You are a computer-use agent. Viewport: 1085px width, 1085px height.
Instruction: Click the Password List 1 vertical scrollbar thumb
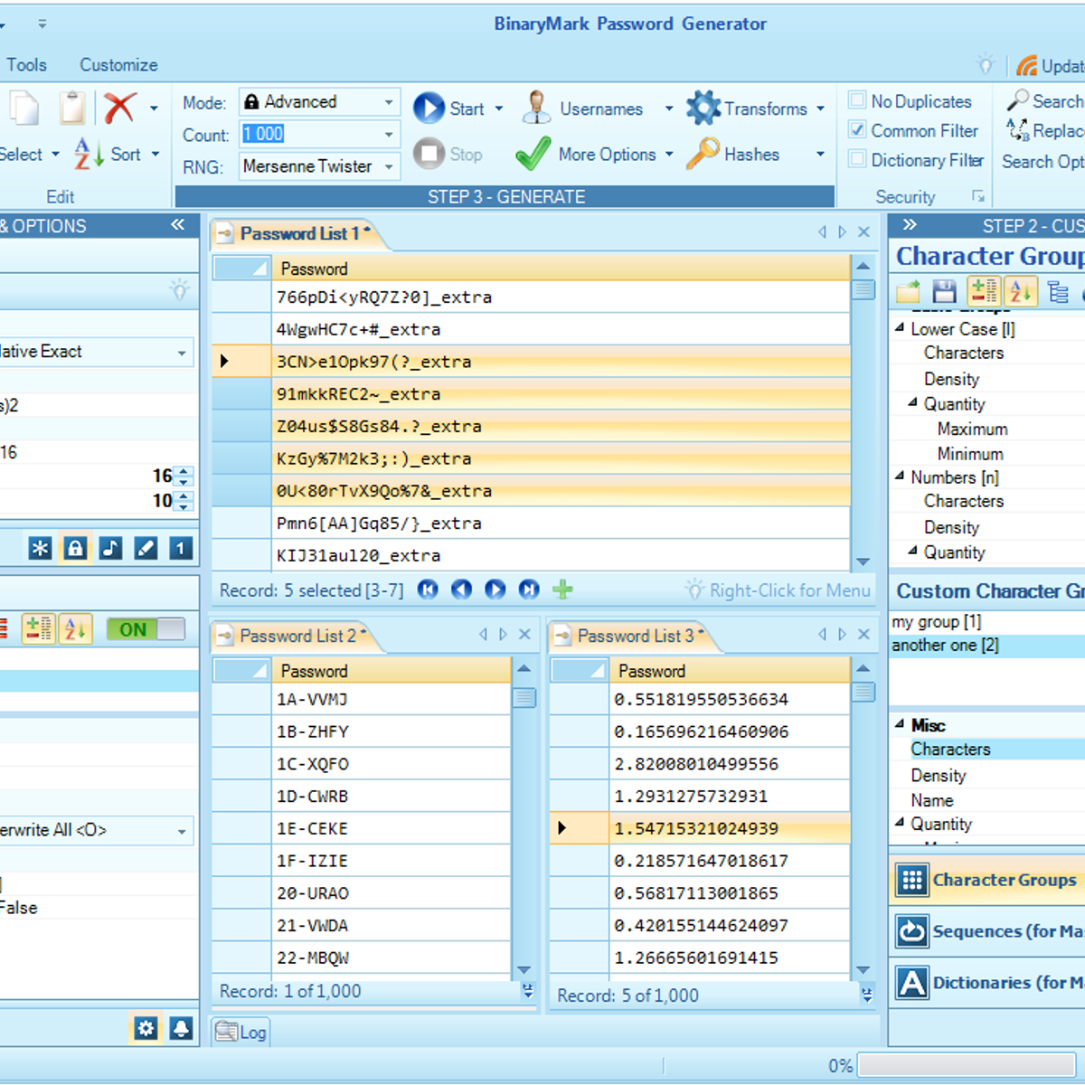point(863,289)
